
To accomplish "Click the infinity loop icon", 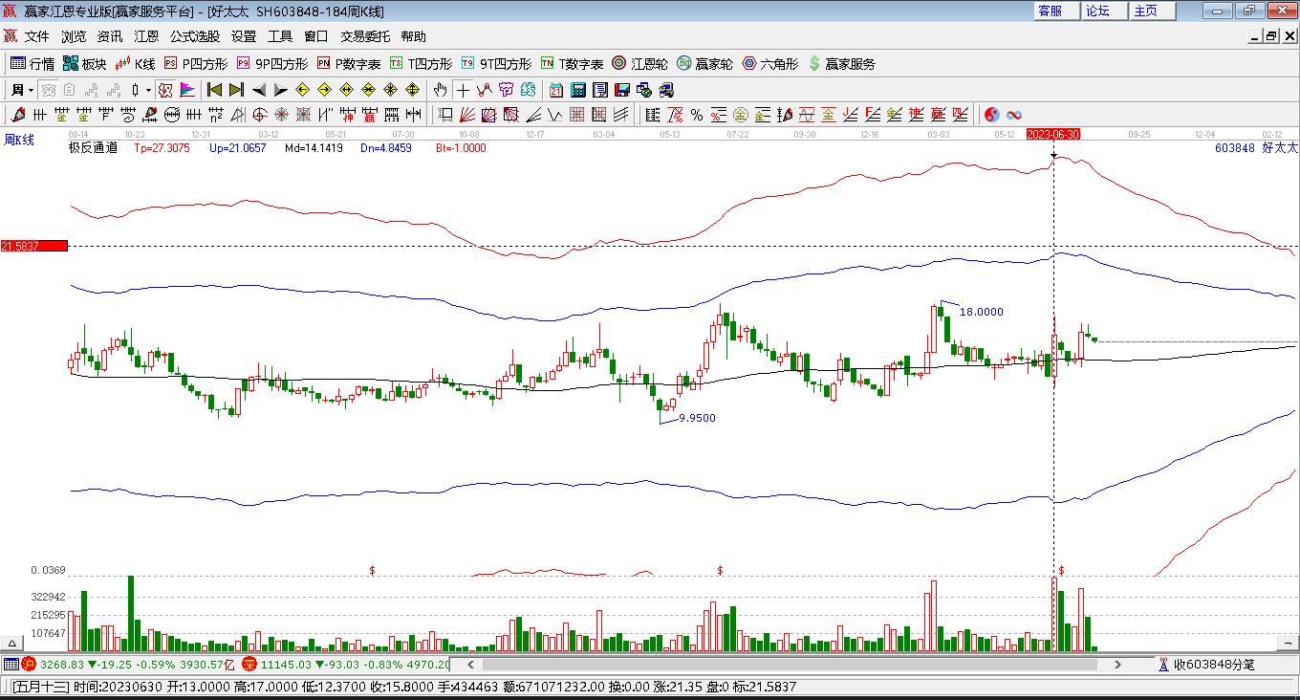I will coord(1014,115).
